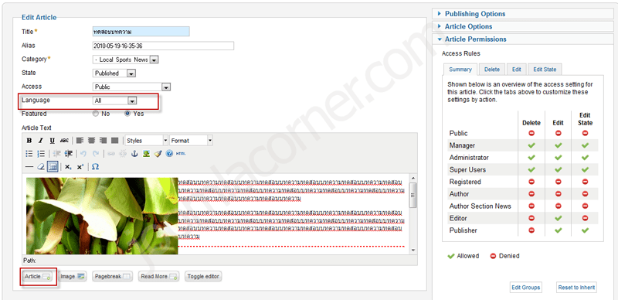The width and height of the screenshot is (618, 300).
Task: Insert an ordered numbered list
Action: tap(41, 154)
